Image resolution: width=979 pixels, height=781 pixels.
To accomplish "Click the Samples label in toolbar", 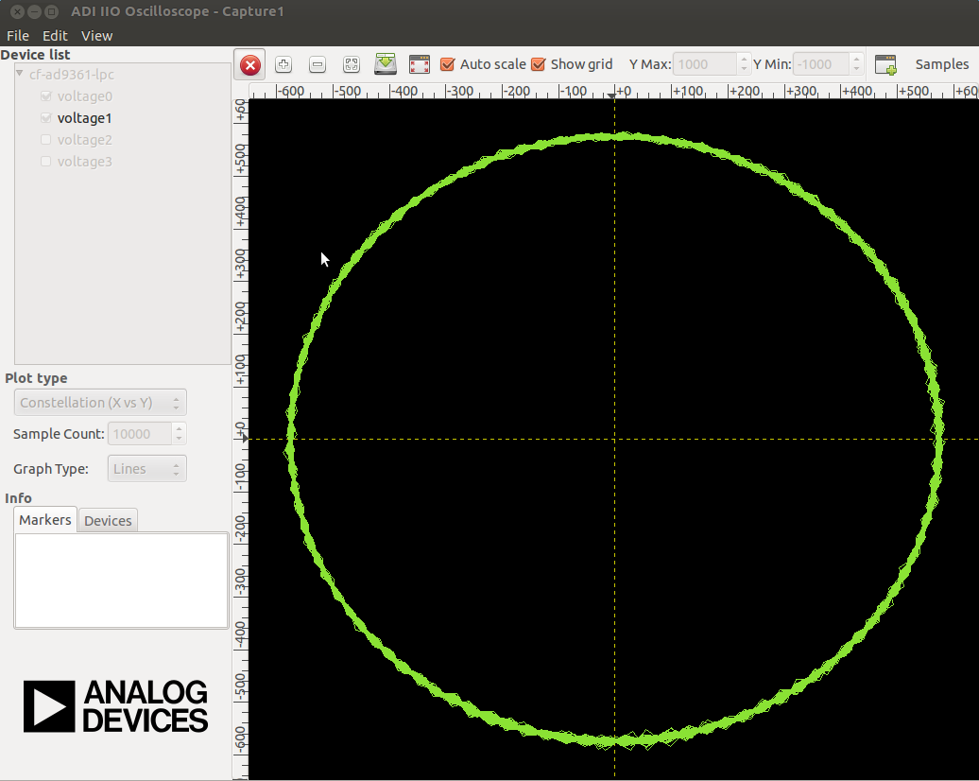I will click(x=941, y=64).
